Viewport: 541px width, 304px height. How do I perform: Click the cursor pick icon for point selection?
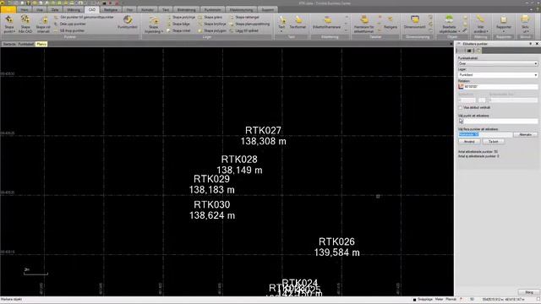pos(461,122)
